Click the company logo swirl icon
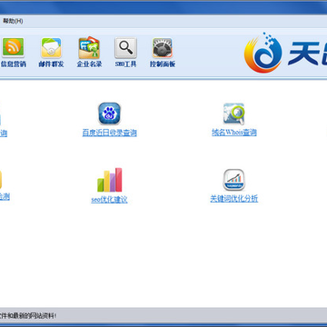This screenshot has width=327, height=327. point(263,53)
